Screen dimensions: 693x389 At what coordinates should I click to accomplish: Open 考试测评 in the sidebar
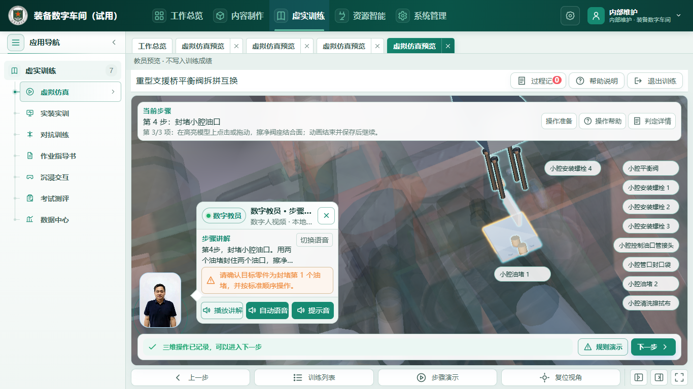click(71, 199)
